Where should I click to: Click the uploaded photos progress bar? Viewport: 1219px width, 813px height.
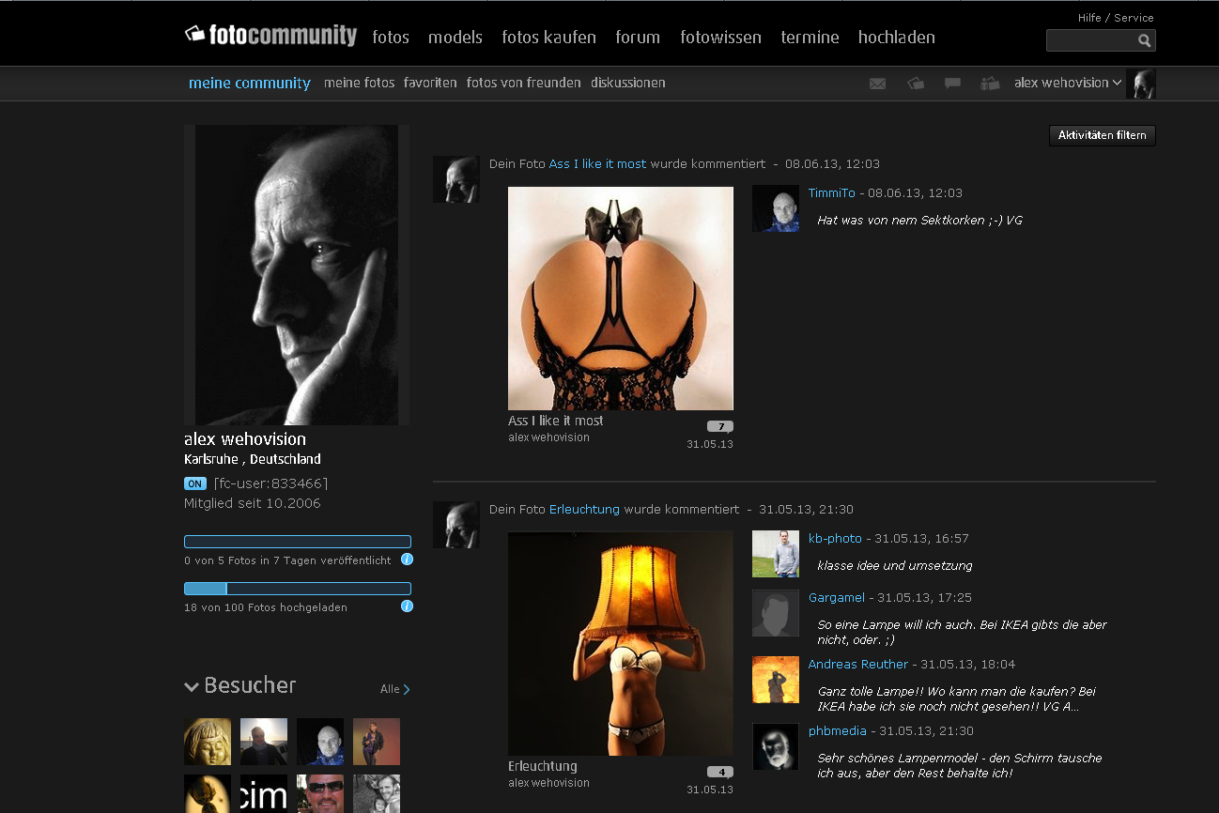[297, 589]
